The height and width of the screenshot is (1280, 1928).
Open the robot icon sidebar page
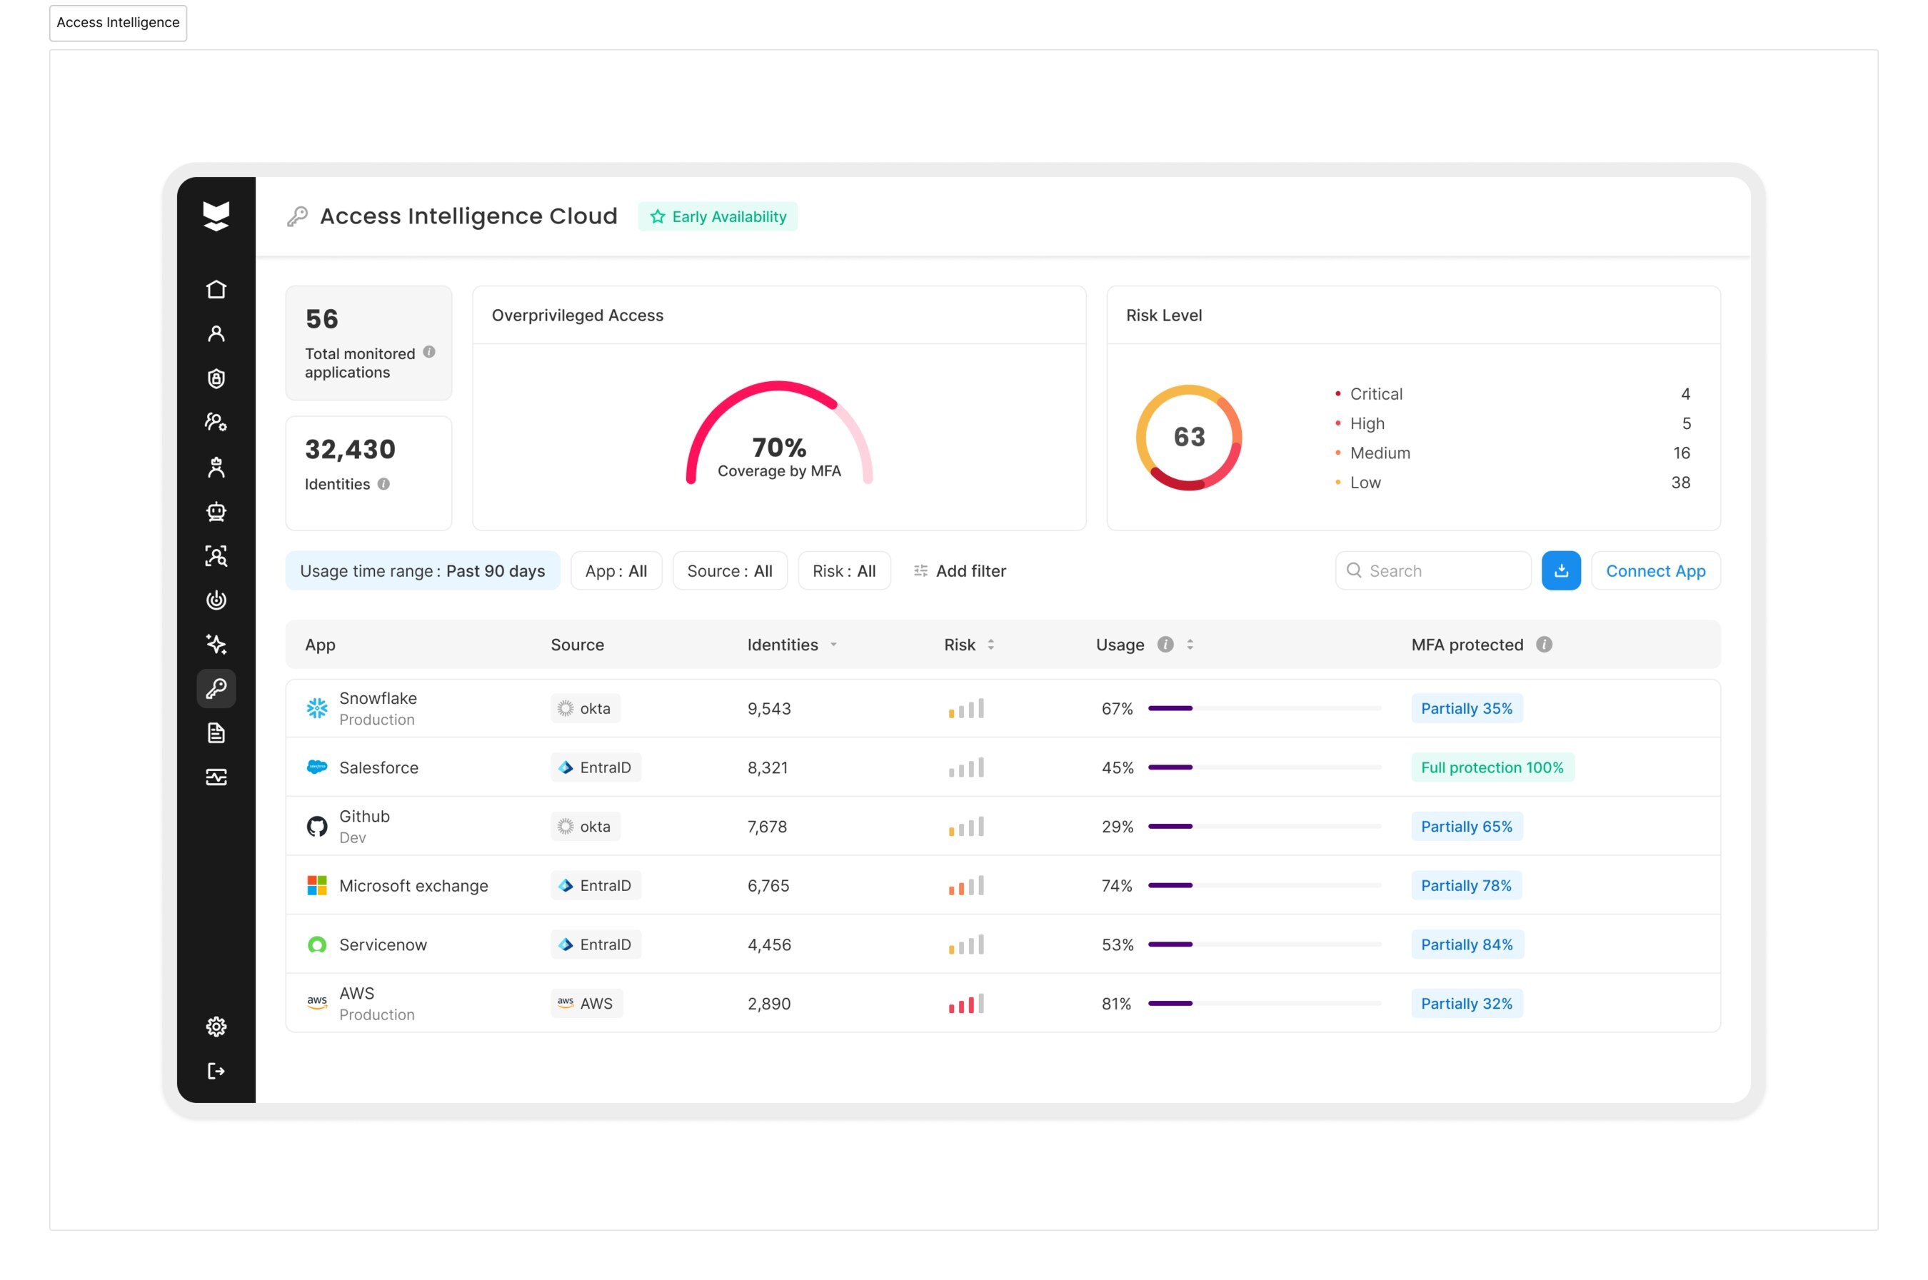point(216,512)
